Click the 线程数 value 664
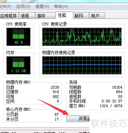 pyautogui.click(x=119, y=92)
